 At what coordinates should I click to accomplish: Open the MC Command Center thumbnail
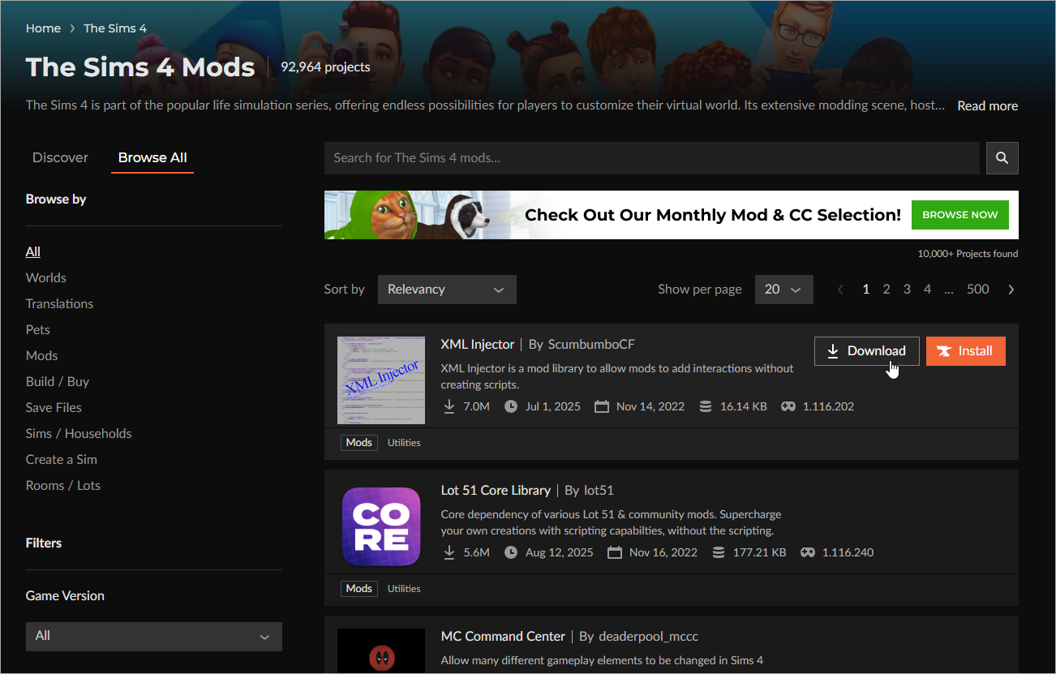tap(381, 650)
